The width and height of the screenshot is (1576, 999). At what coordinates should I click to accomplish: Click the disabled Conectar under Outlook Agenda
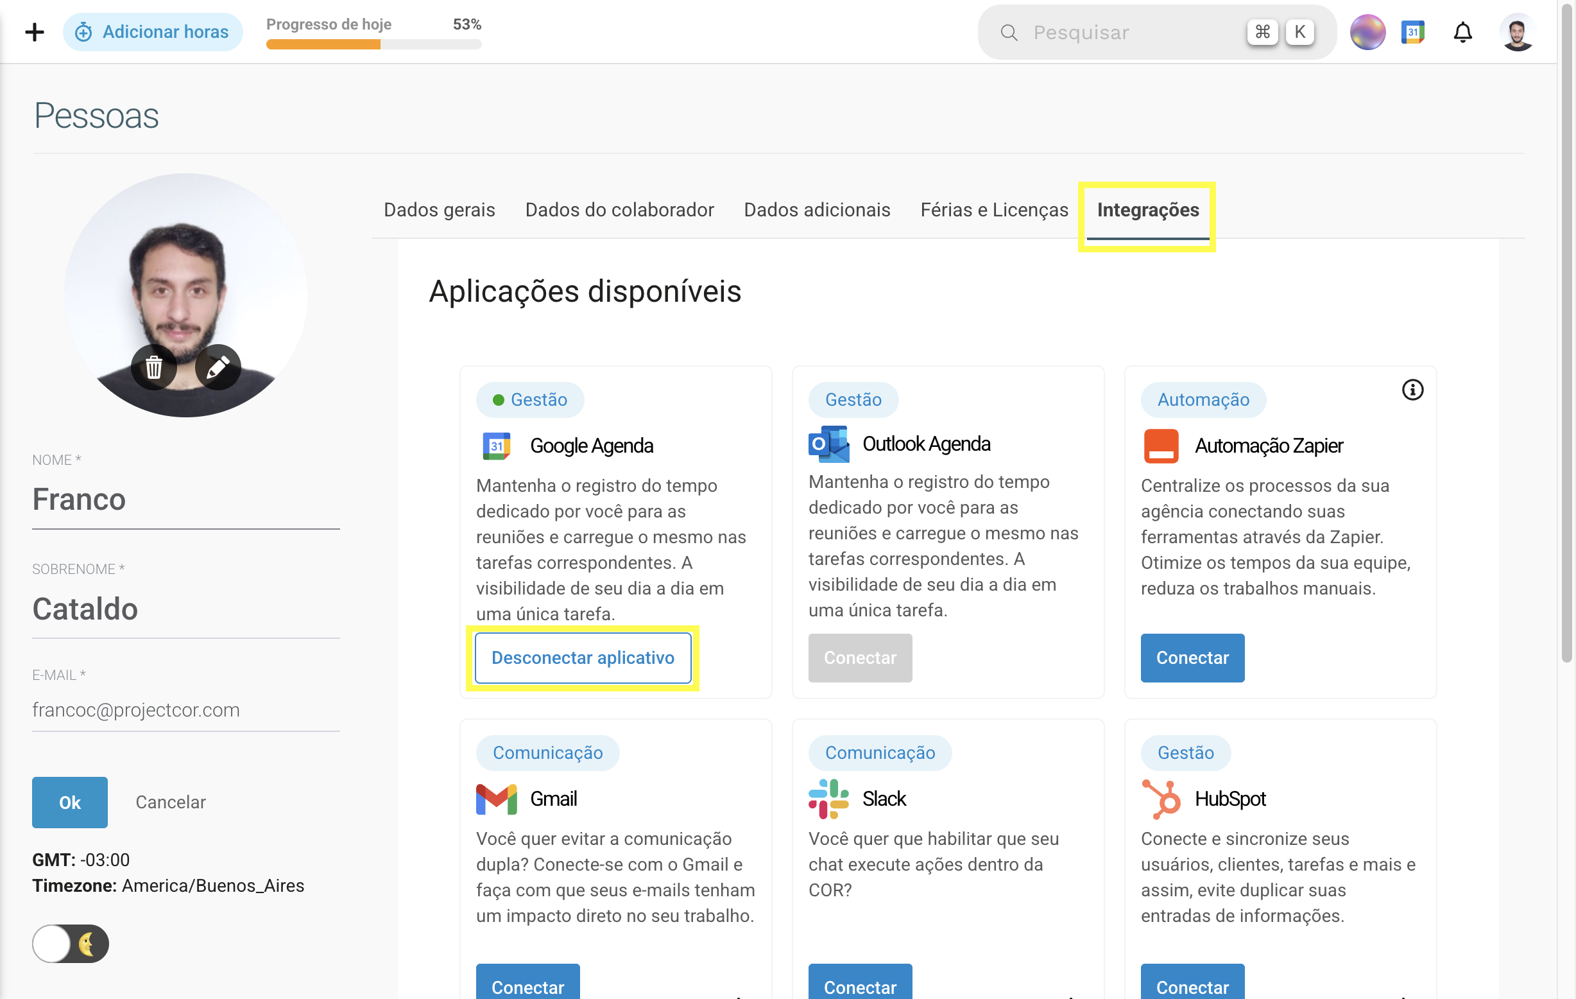click(x=859, y=657)
